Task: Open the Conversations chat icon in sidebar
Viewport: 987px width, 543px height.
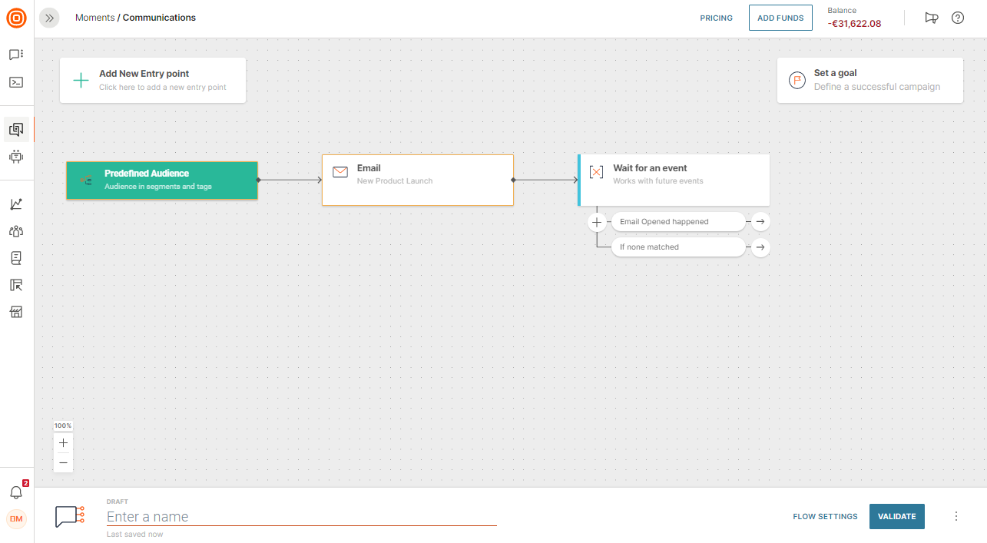Action: click(16, 55)
